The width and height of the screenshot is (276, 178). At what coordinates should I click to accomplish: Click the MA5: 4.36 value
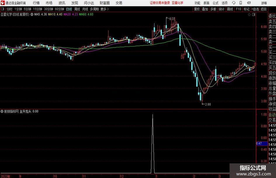click(41, 14)
